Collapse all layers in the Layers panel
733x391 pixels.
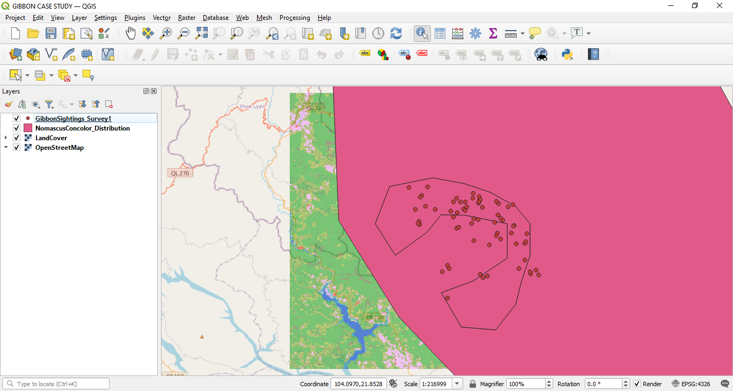click(96, 104)
